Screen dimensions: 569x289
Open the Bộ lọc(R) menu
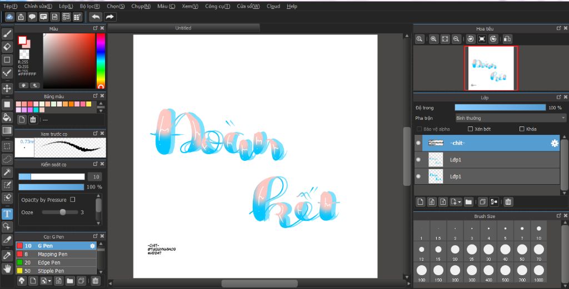point(89,6)
